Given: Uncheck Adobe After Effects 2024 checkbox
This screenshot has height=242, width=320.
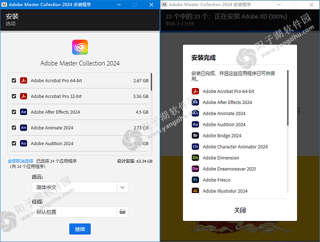Looking at the screenshot, I should pyautogui.click(x=14, y=112).
